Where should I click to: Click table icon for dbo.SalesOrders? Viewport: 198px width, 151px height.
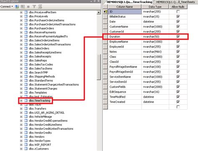click(26, 48)
